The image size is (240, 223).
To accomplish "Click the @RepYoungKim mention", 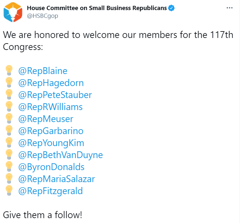I will tap(51, 143).
